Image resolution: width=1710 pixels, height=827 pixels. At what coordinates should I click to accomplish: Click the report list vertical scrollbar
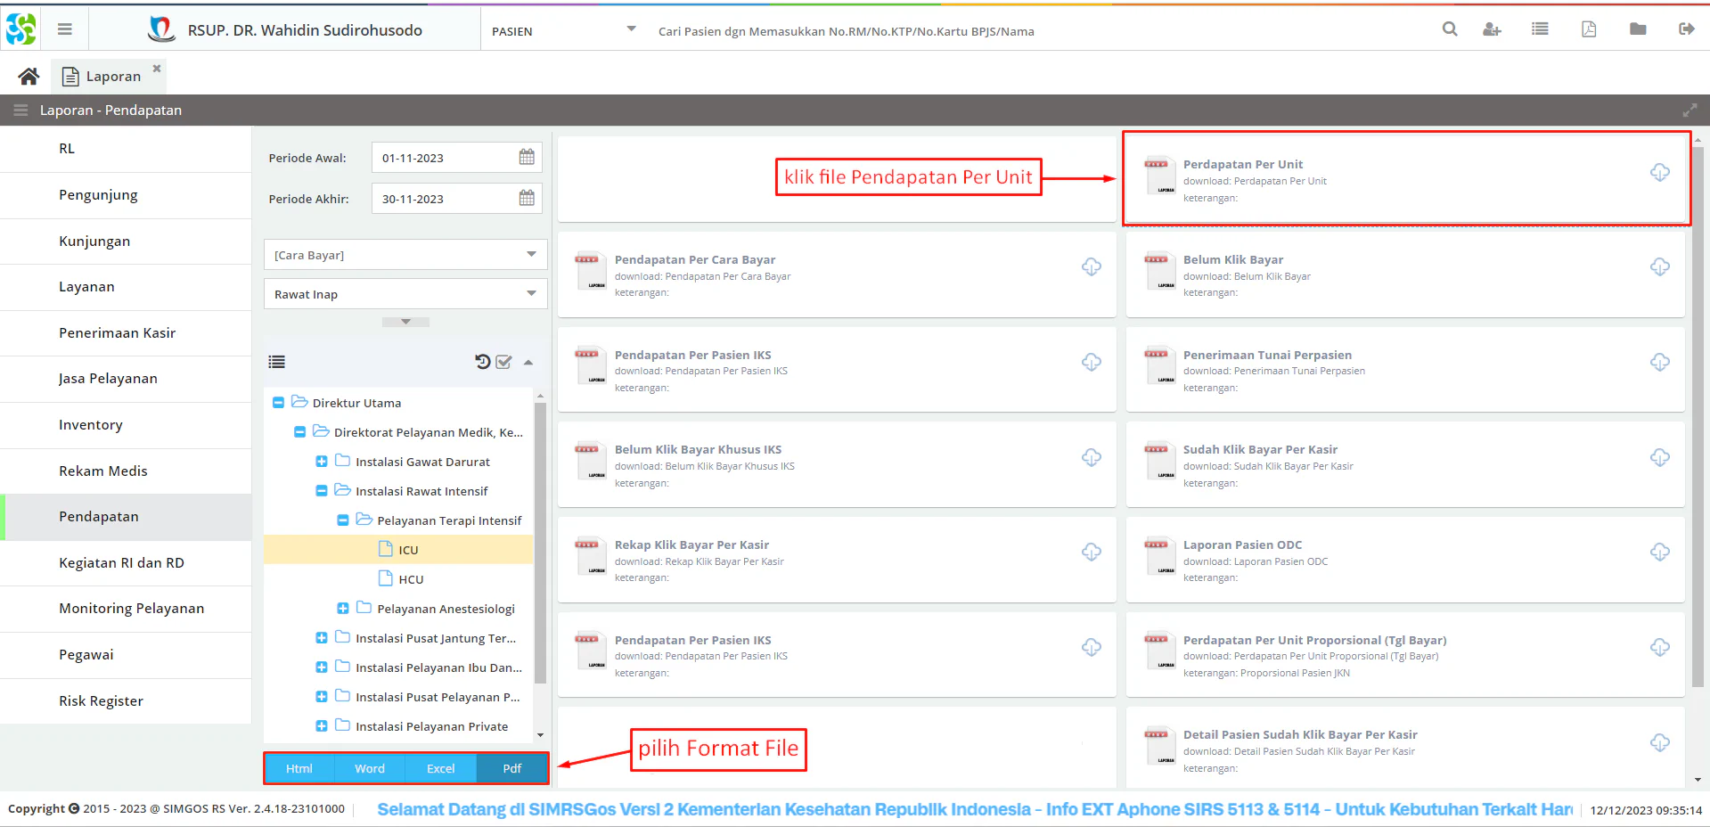(x=1698, y=417)
